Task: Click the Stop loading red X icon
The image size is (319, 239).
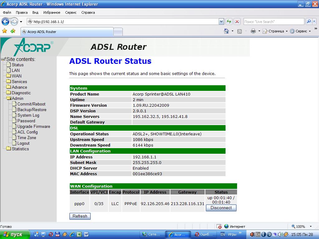Action: coord(237,21)
